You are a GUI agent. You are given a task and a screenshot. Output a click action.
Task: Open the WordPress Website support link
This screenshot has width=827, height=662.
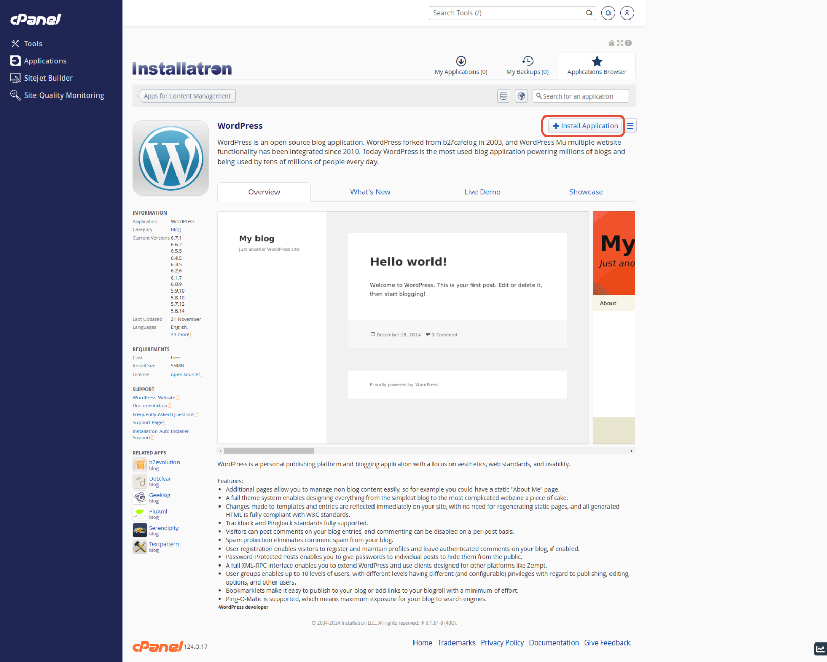(154, 398)
